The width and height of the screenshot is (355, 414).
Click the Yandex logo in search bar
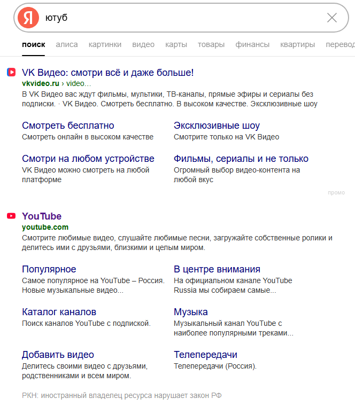28,18
